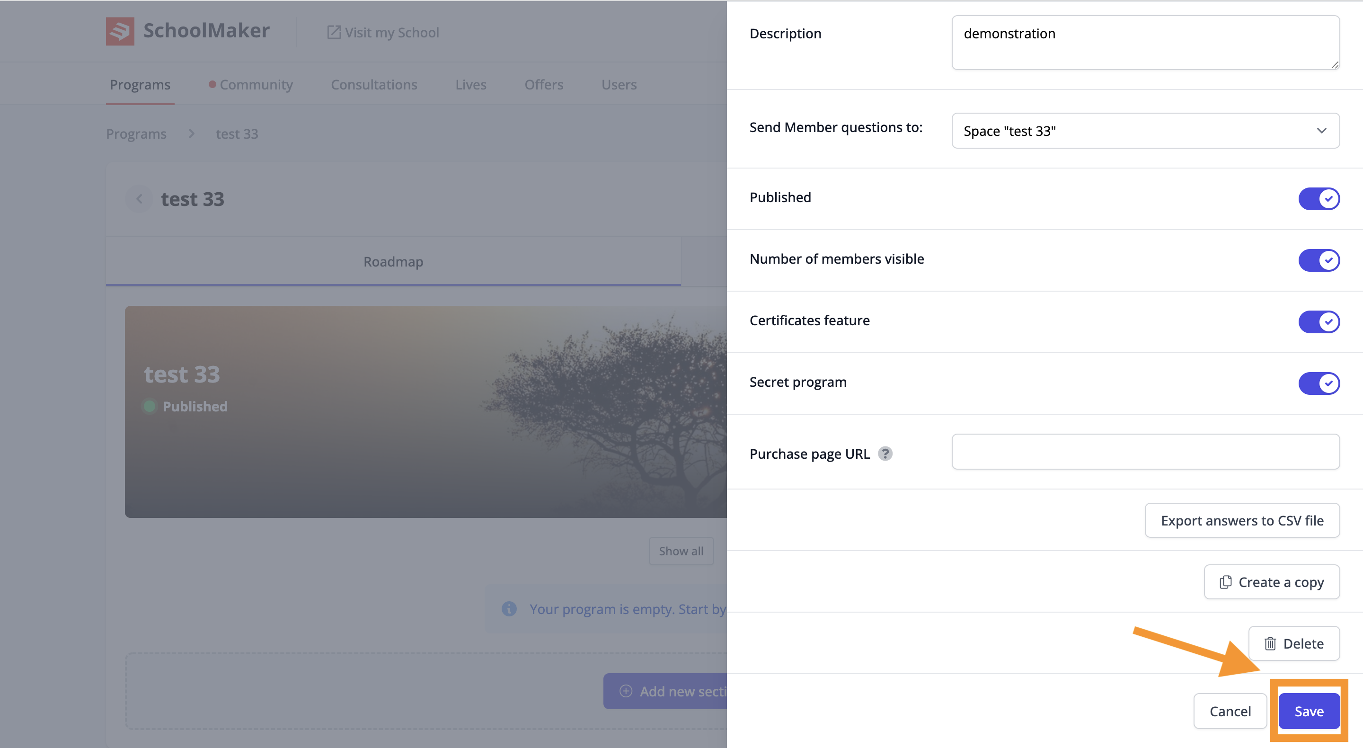Select the Offers tab

tap(544, 85)
